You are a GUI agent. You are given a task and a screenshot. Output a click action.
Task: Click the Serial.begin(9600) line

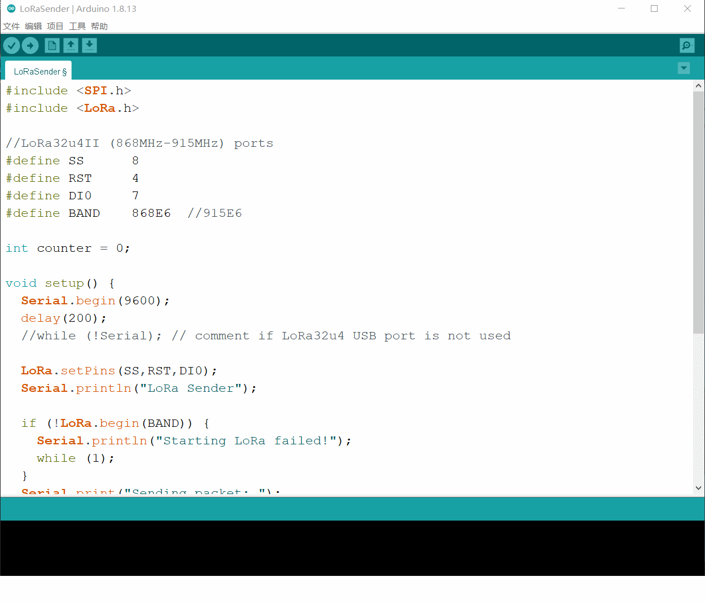(x=95, y=300)
